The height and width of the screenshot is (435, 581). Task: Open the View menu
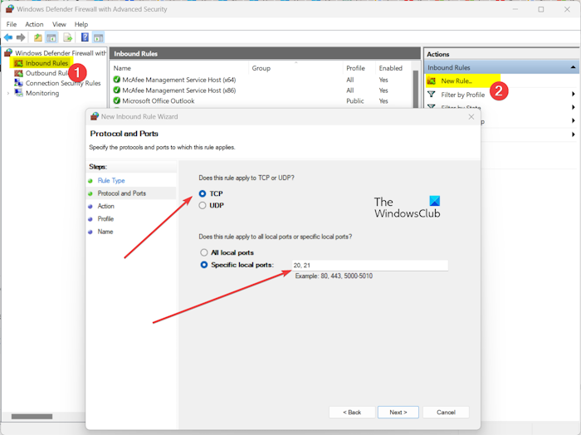point(59,24)
